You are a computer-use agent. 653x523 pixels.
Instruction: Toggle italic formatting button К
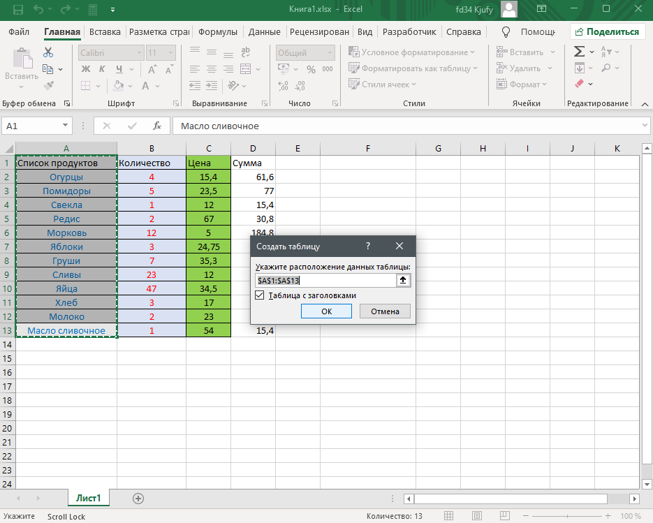[x=103, y=68]
